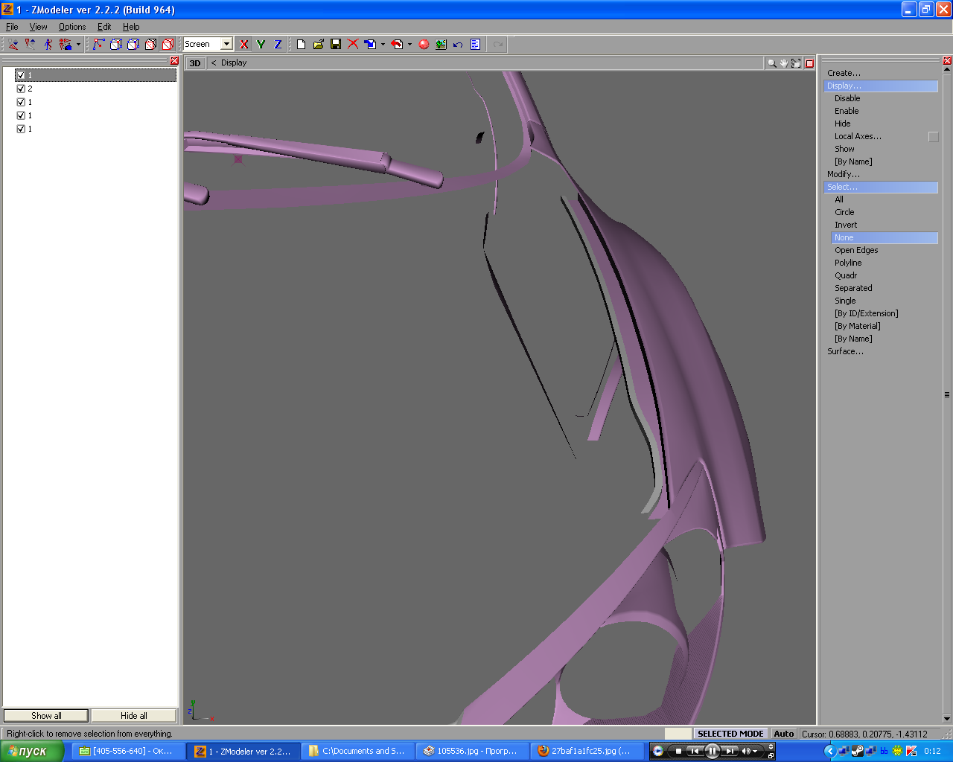This screenshot has width=953, height=762.
Task: Toggle the Auto status bar button
Action: point(783,734)
